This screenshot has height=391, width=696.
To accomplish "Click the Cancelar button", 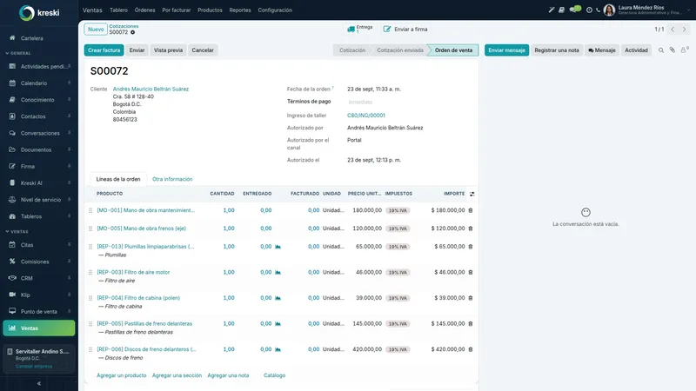I will pyautogui.click(x=203, y=50).
